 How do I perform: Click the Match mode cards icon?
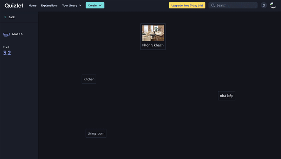pyautogui.click(x=6, y=34)
